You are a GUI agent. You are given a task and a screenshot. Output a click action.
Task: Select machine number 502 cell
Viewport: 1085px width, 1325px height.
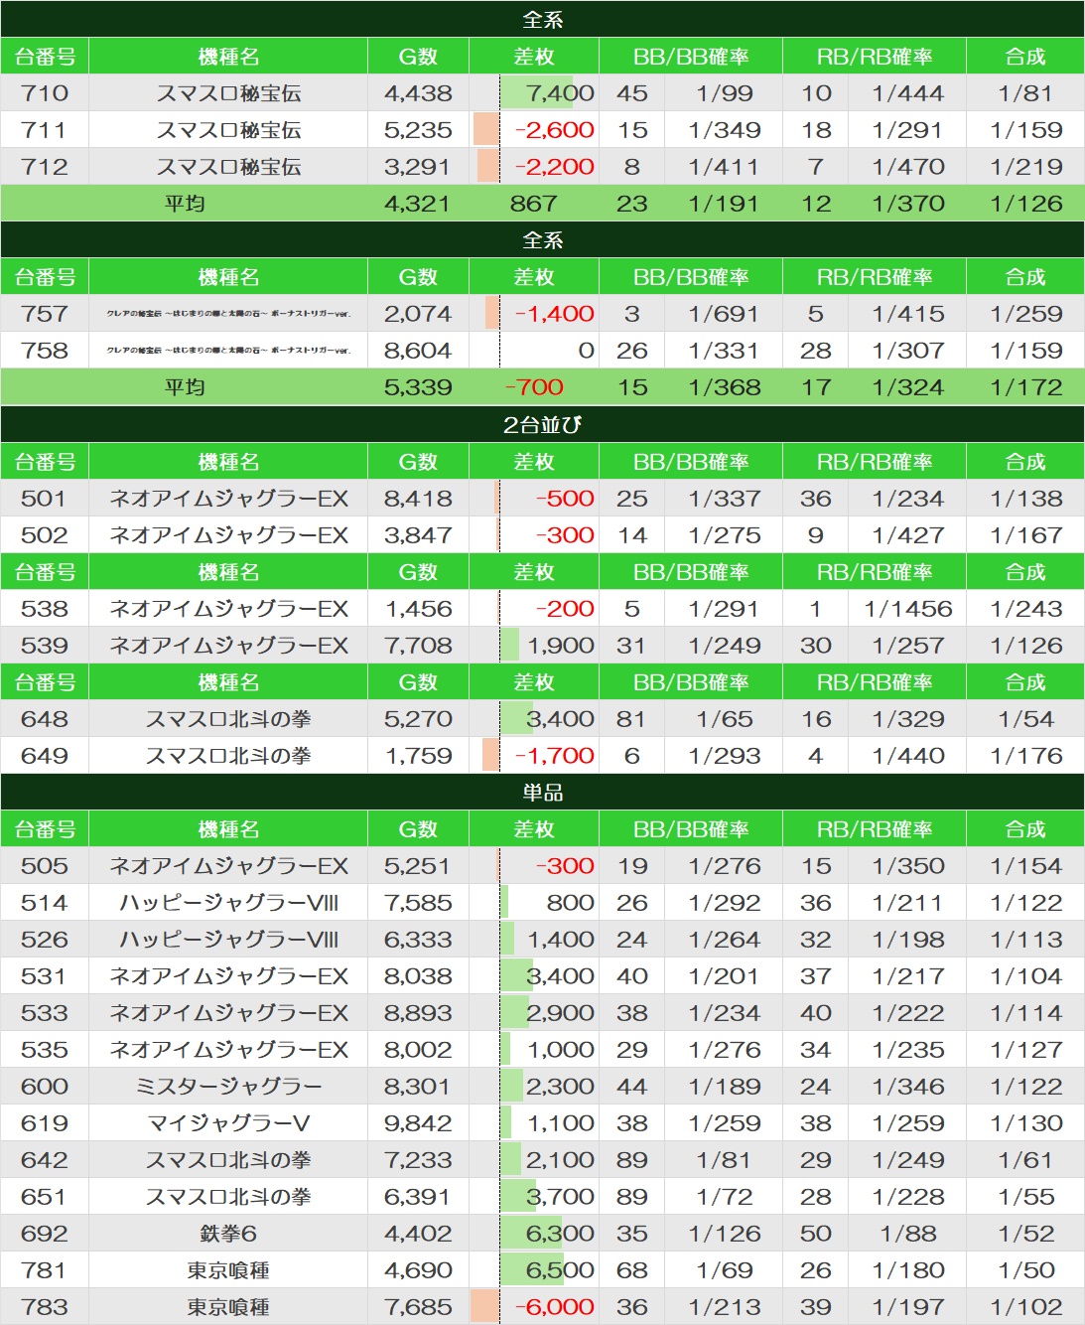tap(45, 534)
